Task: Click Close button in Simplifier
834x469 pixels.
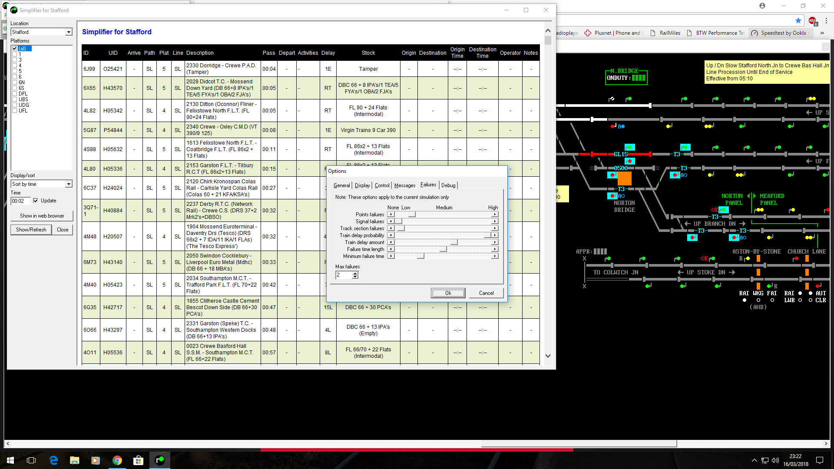Action: click(x=63, y=230)
